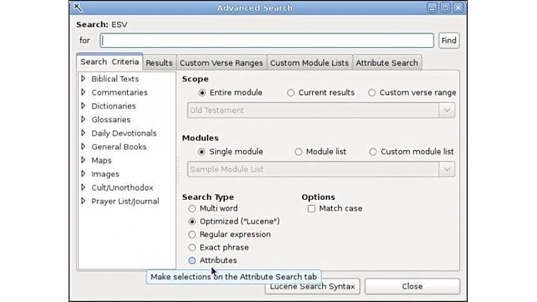Select the Module list radio button
The width and height of the screenshot is (537, 302).
click(x=298, y=152)
